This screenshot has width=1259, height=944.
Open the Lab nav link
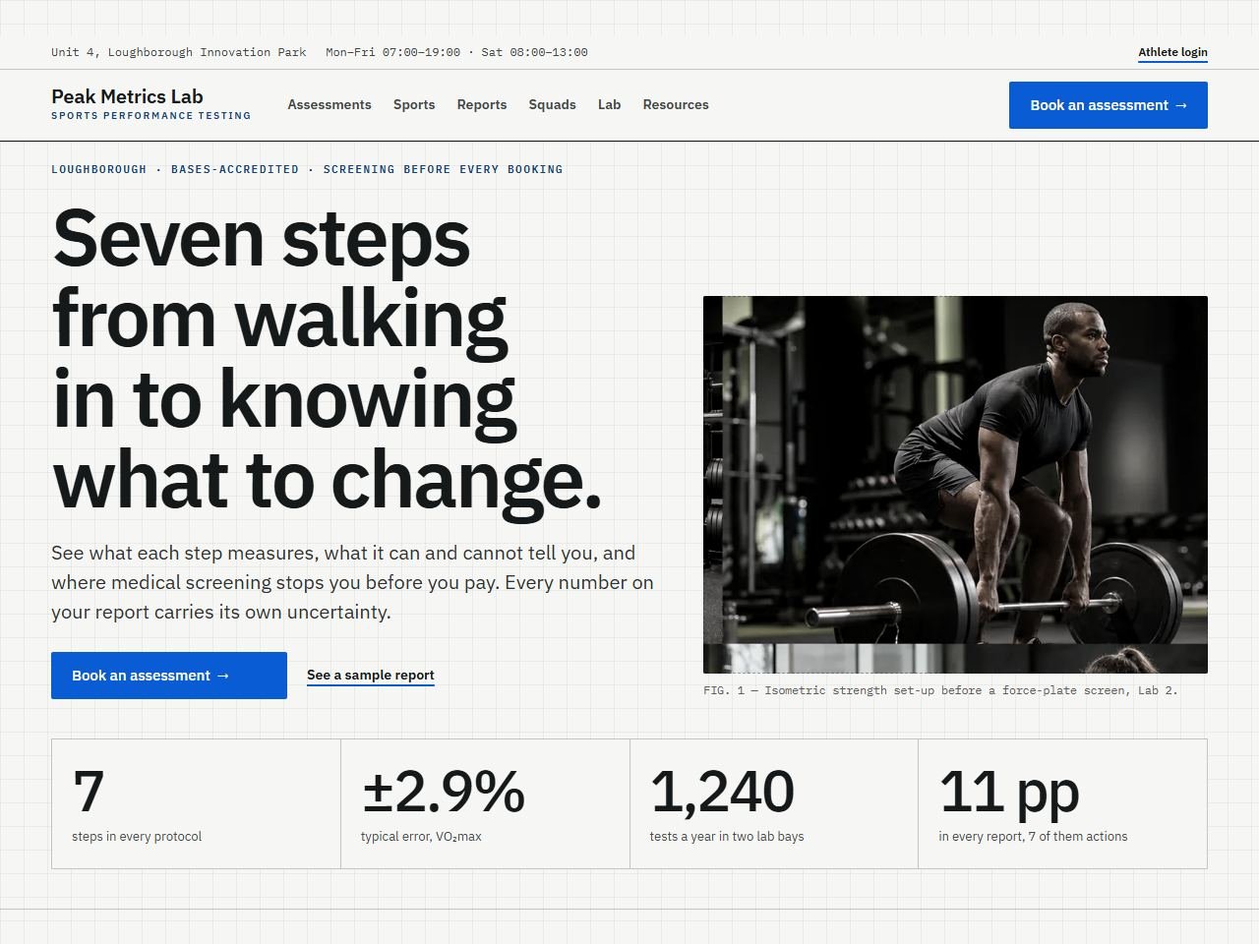pyautogui.click(x=609, y=104)
